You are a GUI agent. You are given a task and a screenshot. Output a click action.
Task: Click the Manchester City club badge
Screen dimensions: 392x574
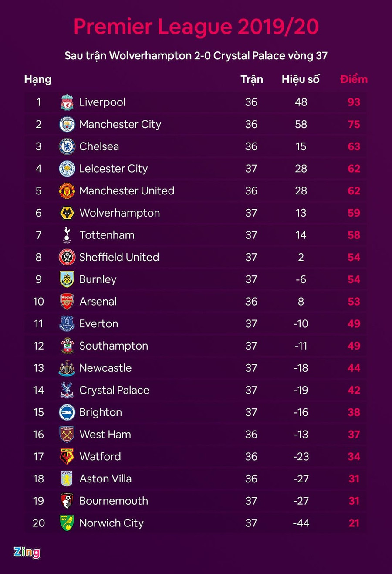(67, 125)
